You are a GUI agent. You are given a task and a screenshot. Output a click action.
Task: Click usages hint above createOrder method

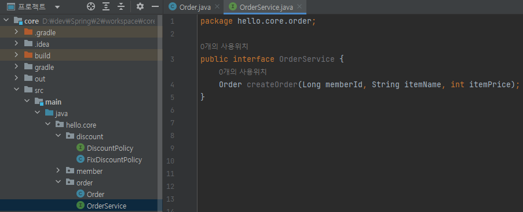(243, 72)
